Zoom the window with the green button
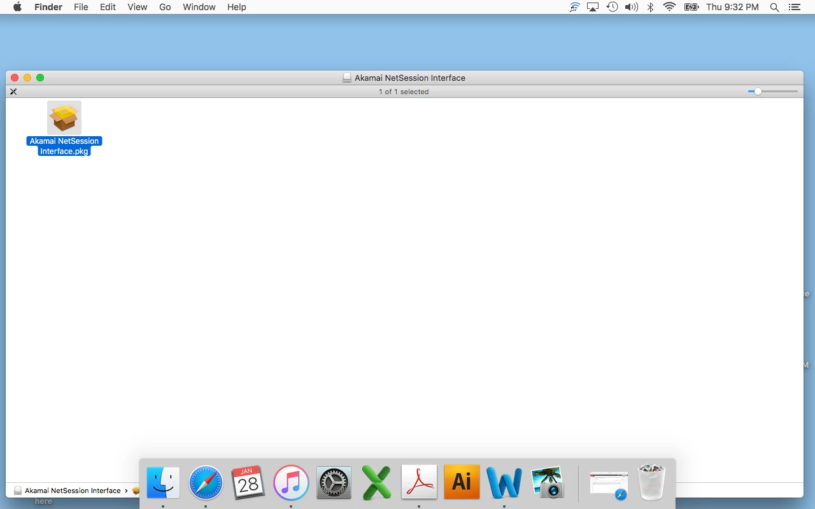815x509 pixels. 40,78
